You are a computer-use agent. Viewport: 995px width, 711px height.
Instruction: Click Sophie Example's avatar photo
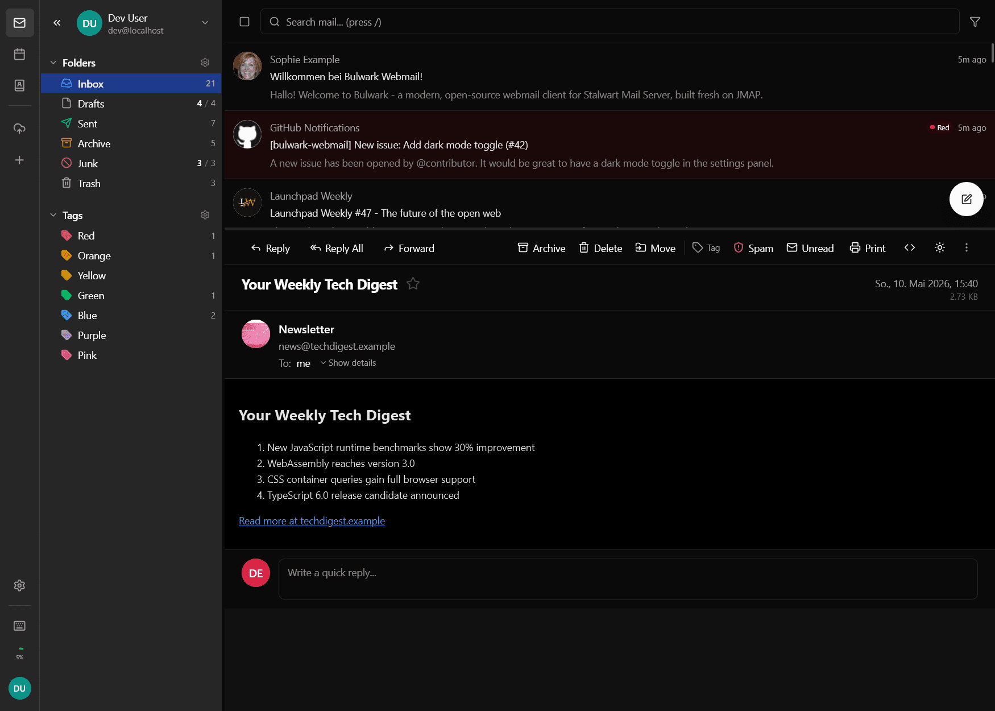pos(247,66)
